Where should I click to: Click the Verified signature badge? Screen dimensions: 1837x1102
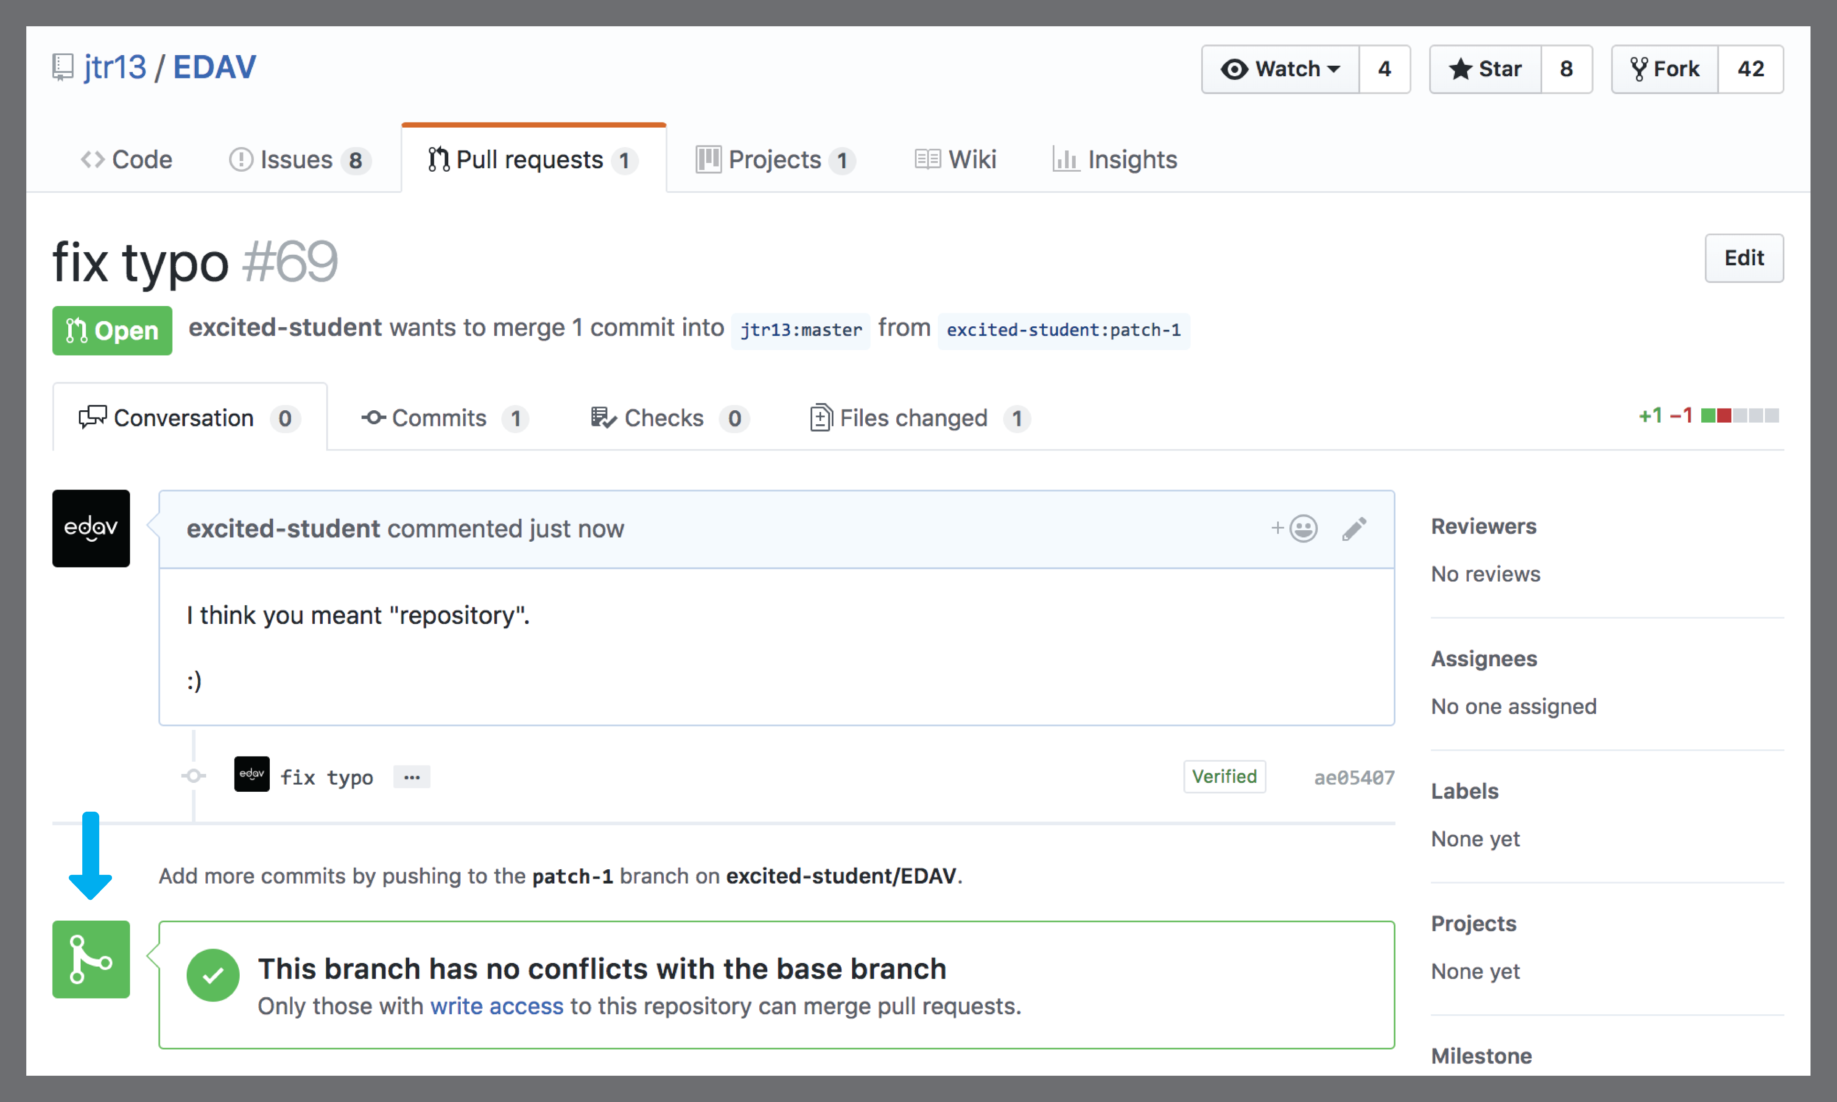(x=1225, y=777)
